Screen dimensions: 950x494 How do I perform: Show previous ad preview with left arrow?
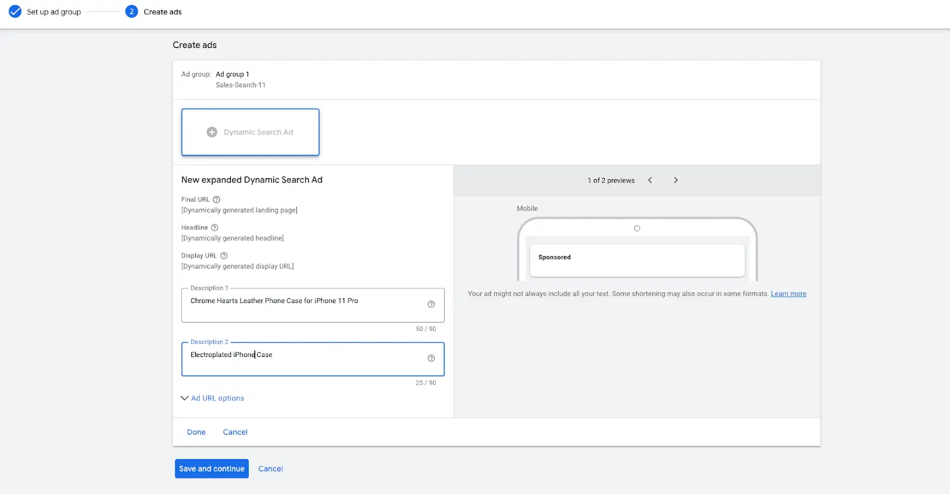pos(650,180)
